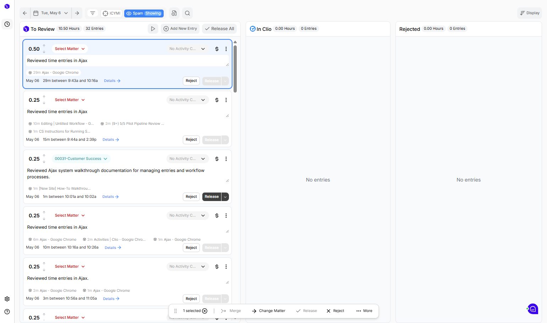Open the search magnifier icon

point(187,13)
